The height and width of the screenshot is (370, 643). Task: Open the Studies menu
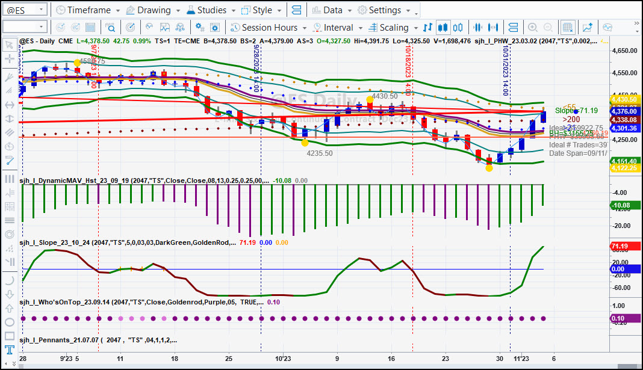point(211,10)
